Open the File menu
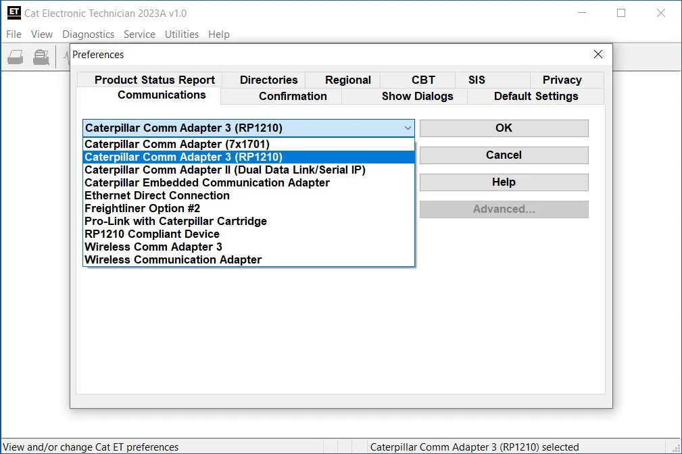 click(x=14, y=34)
